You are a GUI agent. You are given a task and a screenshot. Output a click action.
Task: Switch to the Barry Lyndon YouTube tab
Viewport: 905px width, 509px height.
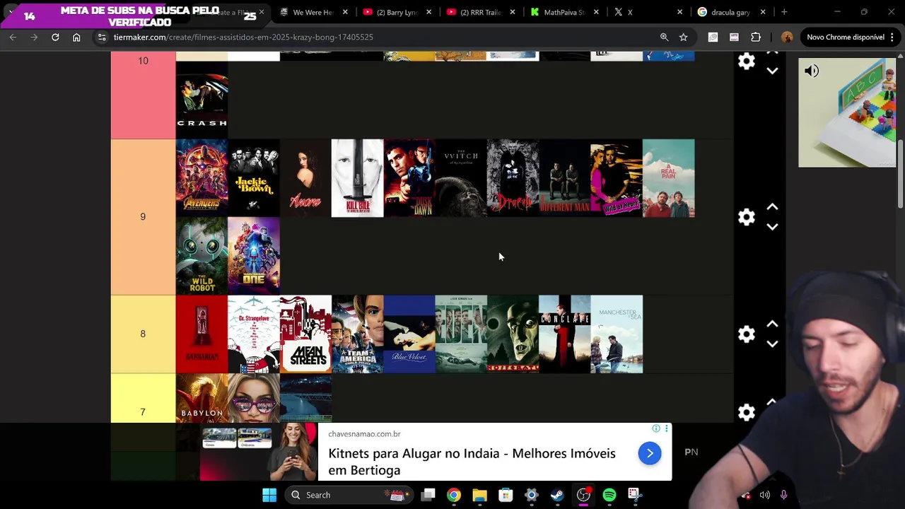tap(396, 12)
